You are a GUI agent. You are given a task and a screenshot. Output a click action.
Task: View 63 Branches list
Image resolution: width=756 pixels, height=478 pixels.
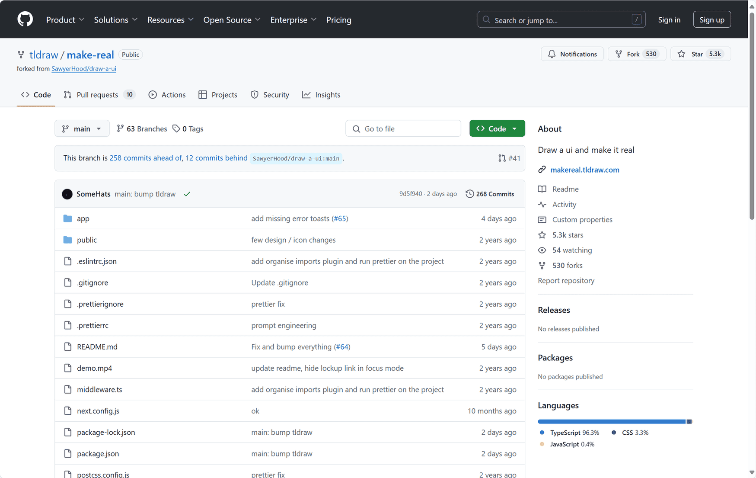pos(142,128)
